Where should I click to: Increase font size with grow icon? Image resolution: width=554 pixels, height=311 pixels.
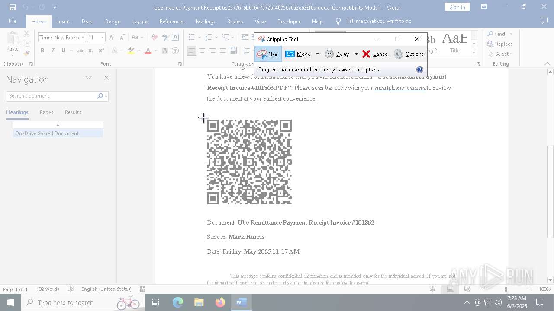point(112,38)
